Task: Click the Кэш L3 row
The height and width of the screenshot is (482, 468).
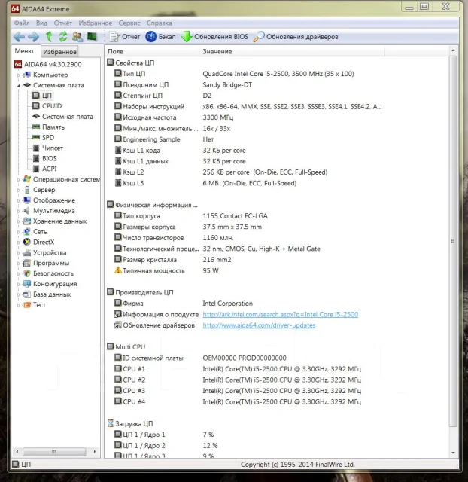Action: (205, 183)
